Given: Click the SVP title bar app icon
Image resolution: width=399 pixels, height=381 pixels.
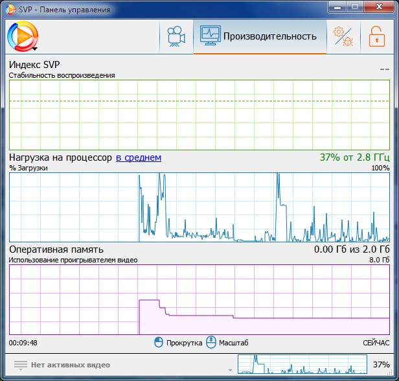Looking at the screenshot, I should (x=10, y=10).
